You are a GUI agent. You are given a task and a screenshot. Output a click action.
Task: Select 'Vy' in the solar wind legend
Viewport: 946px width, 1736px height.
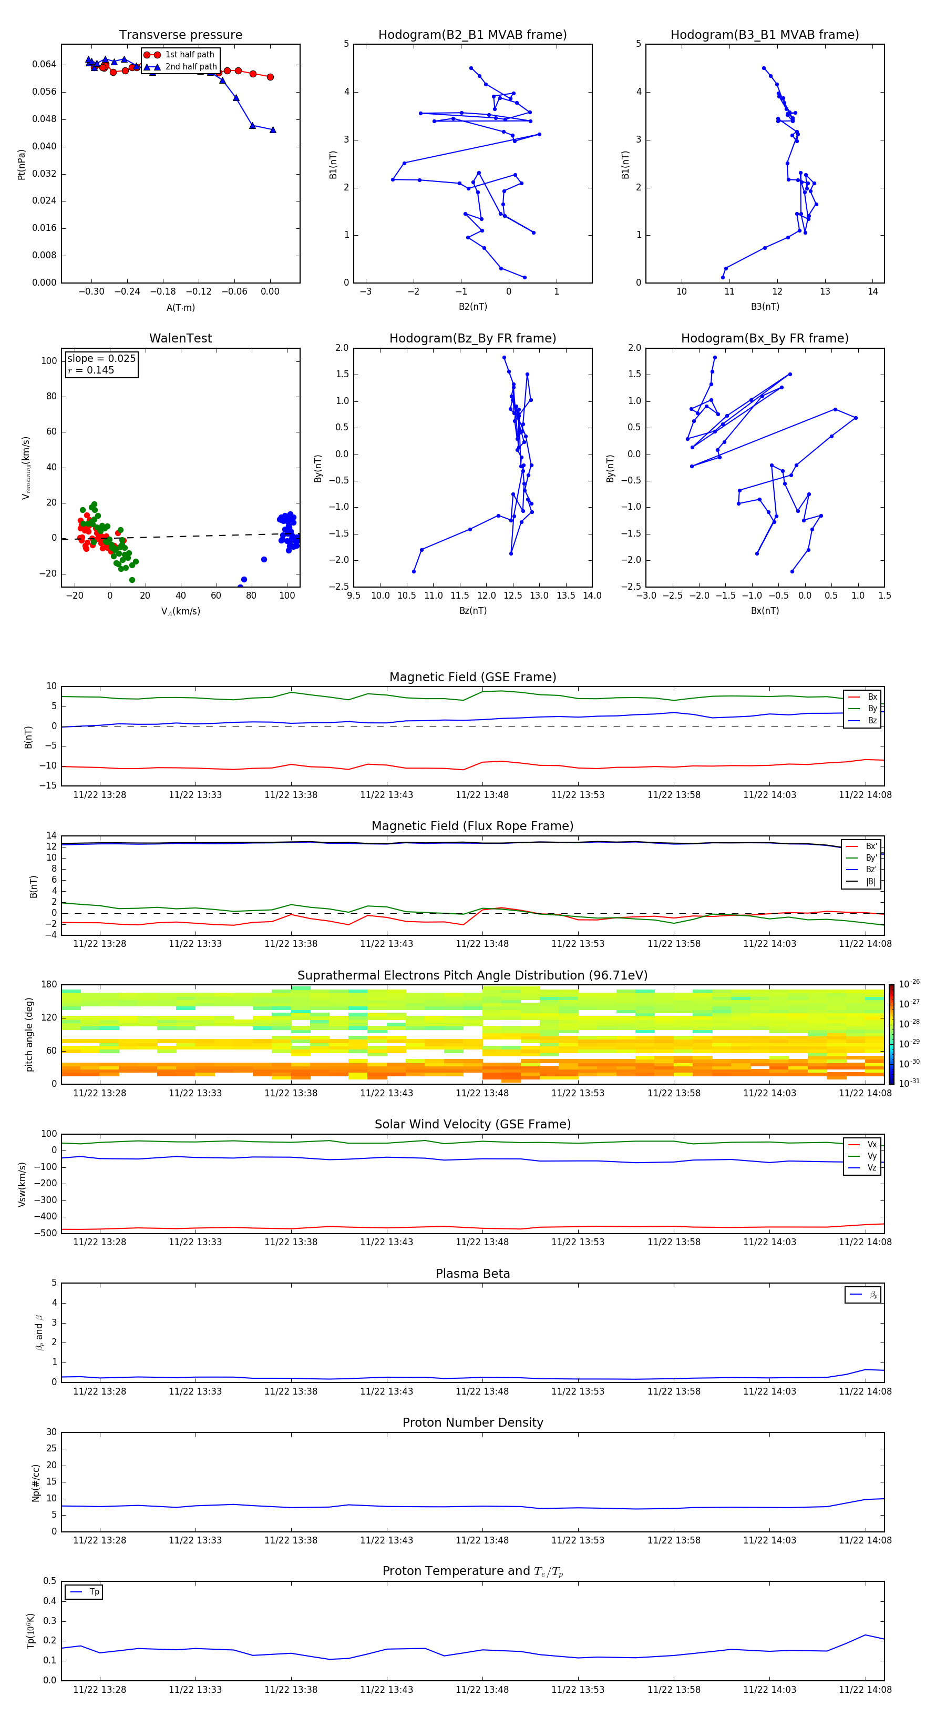(x=862, y=1156)
